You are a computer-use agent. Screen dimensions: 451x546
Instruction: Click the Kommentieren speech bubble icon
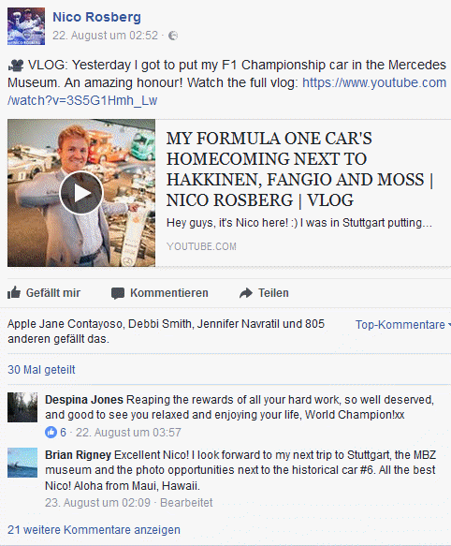coord(118,293)
